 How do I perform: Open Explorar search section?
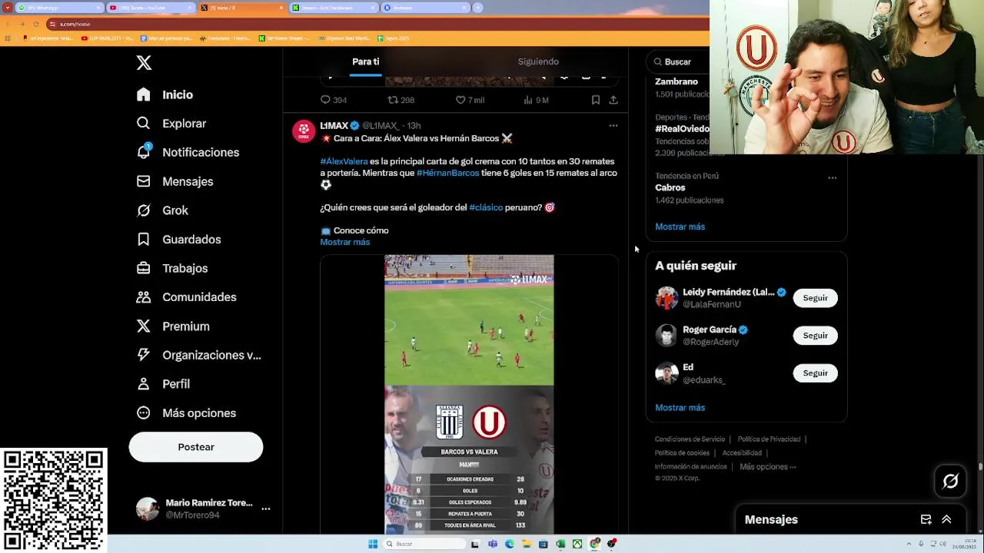pyautogui.click(x=171, y=124)
